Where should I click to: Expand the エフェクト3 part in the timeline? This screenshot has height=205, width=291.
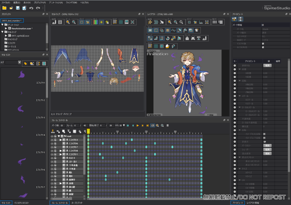point(61,140)
